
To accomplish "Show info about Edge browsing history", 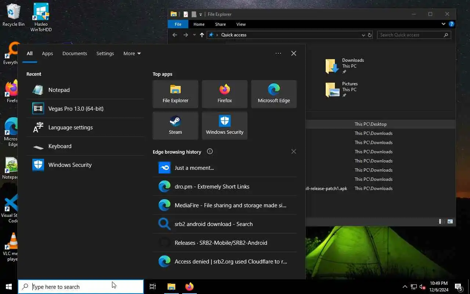I will point(210,151).
